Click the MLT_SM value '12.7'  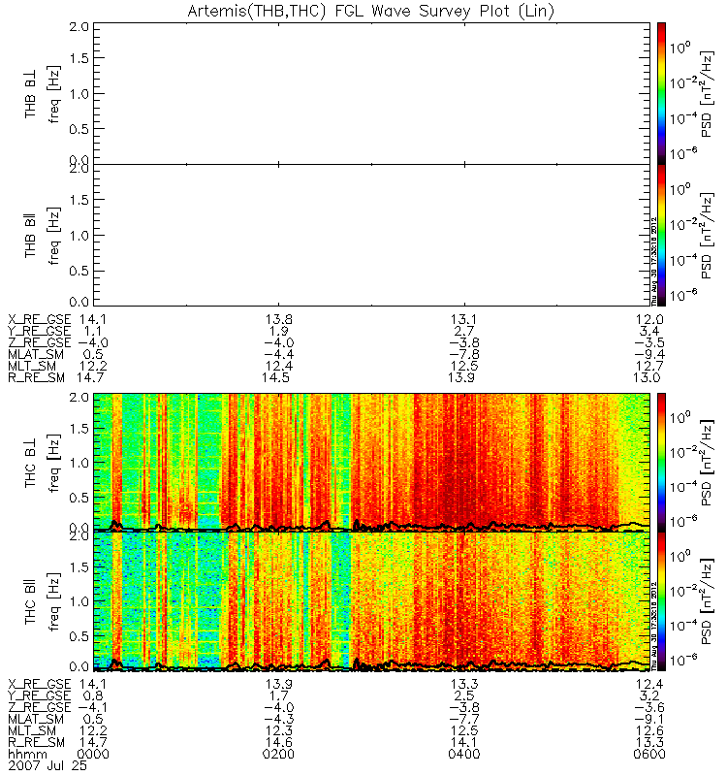649,367
